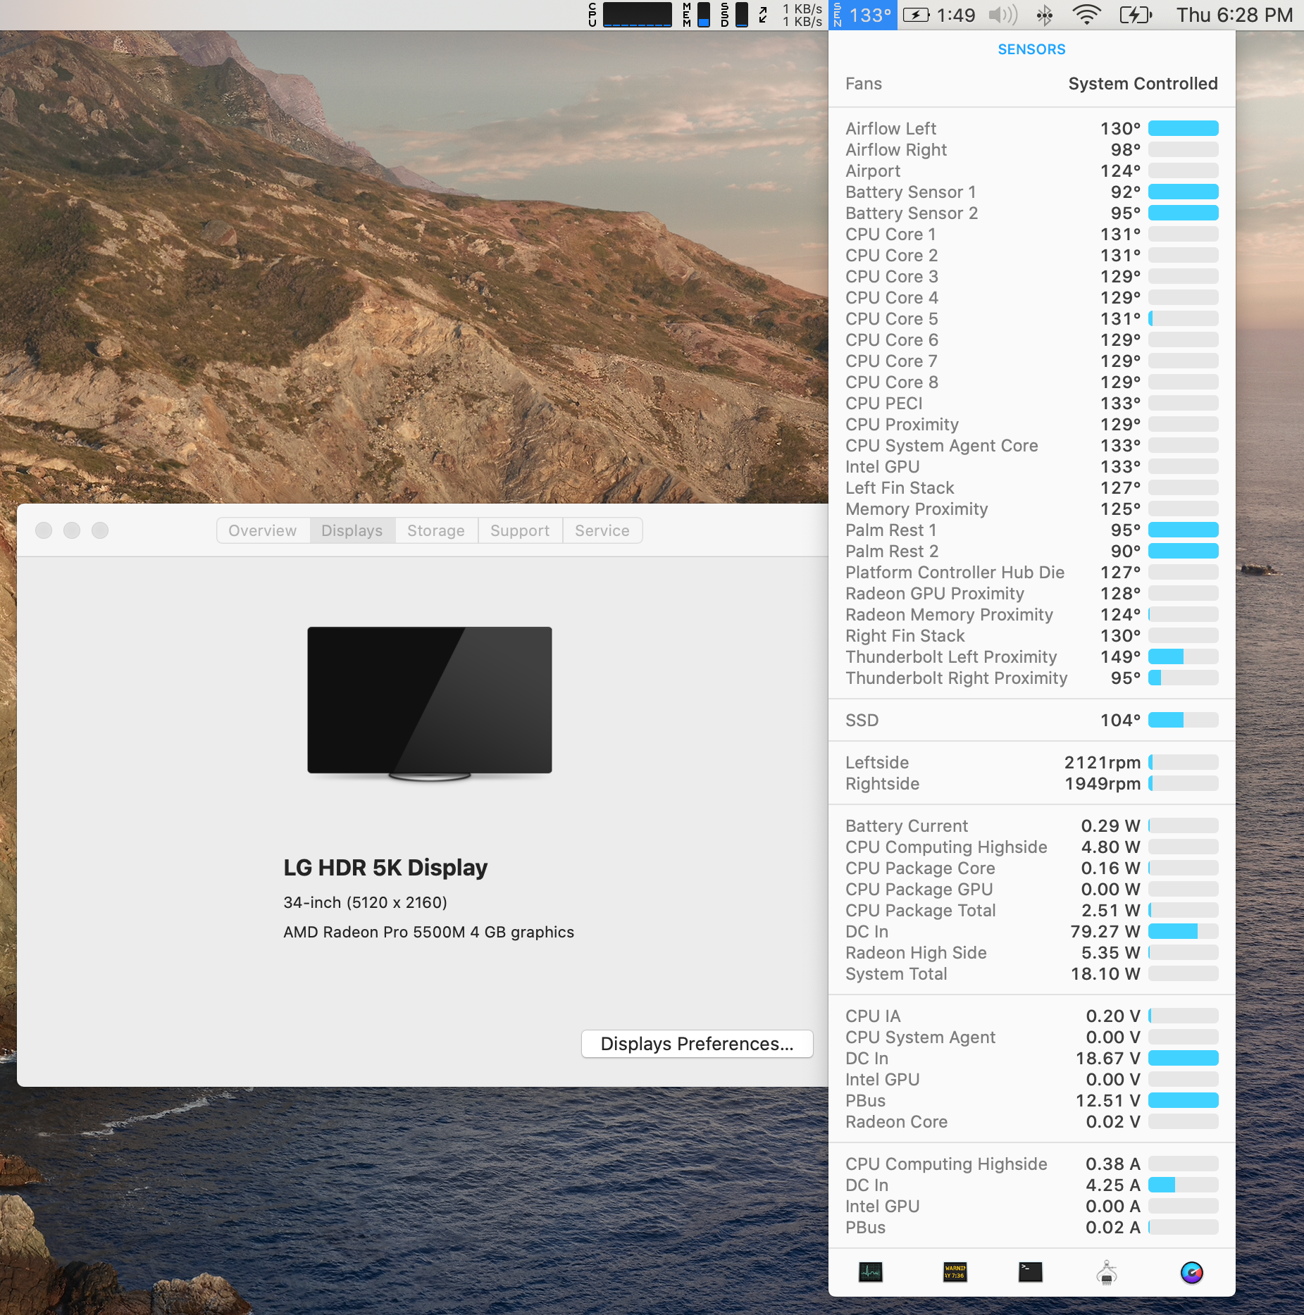Click the Battery Sensor 1 row
This screenshot has width=1304, height=1315.
[x=1031, y=192]
